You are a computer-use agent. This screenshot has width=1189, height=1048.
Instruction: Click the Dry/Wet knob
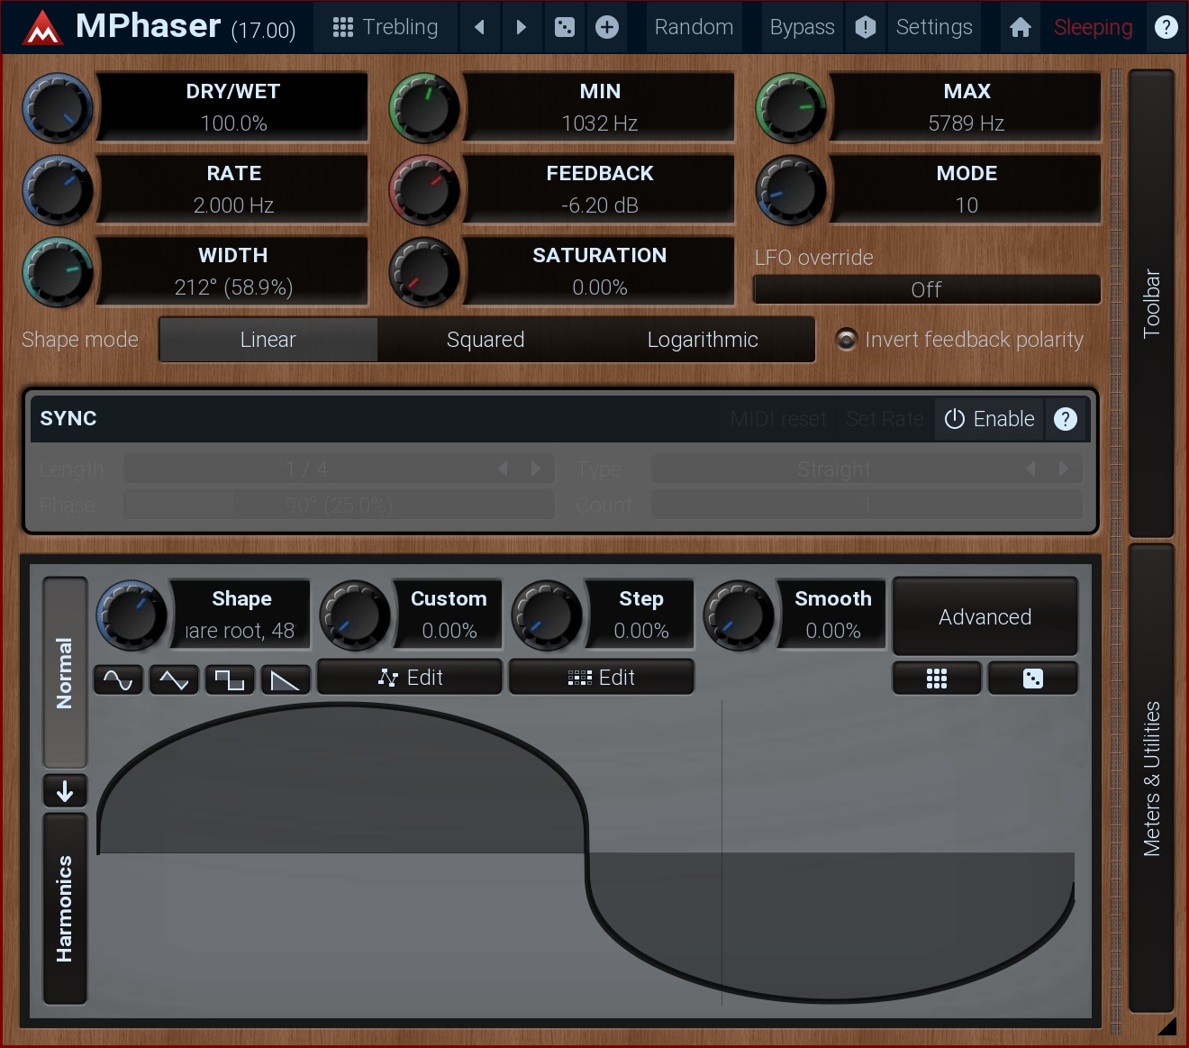[x=59, y=108]
